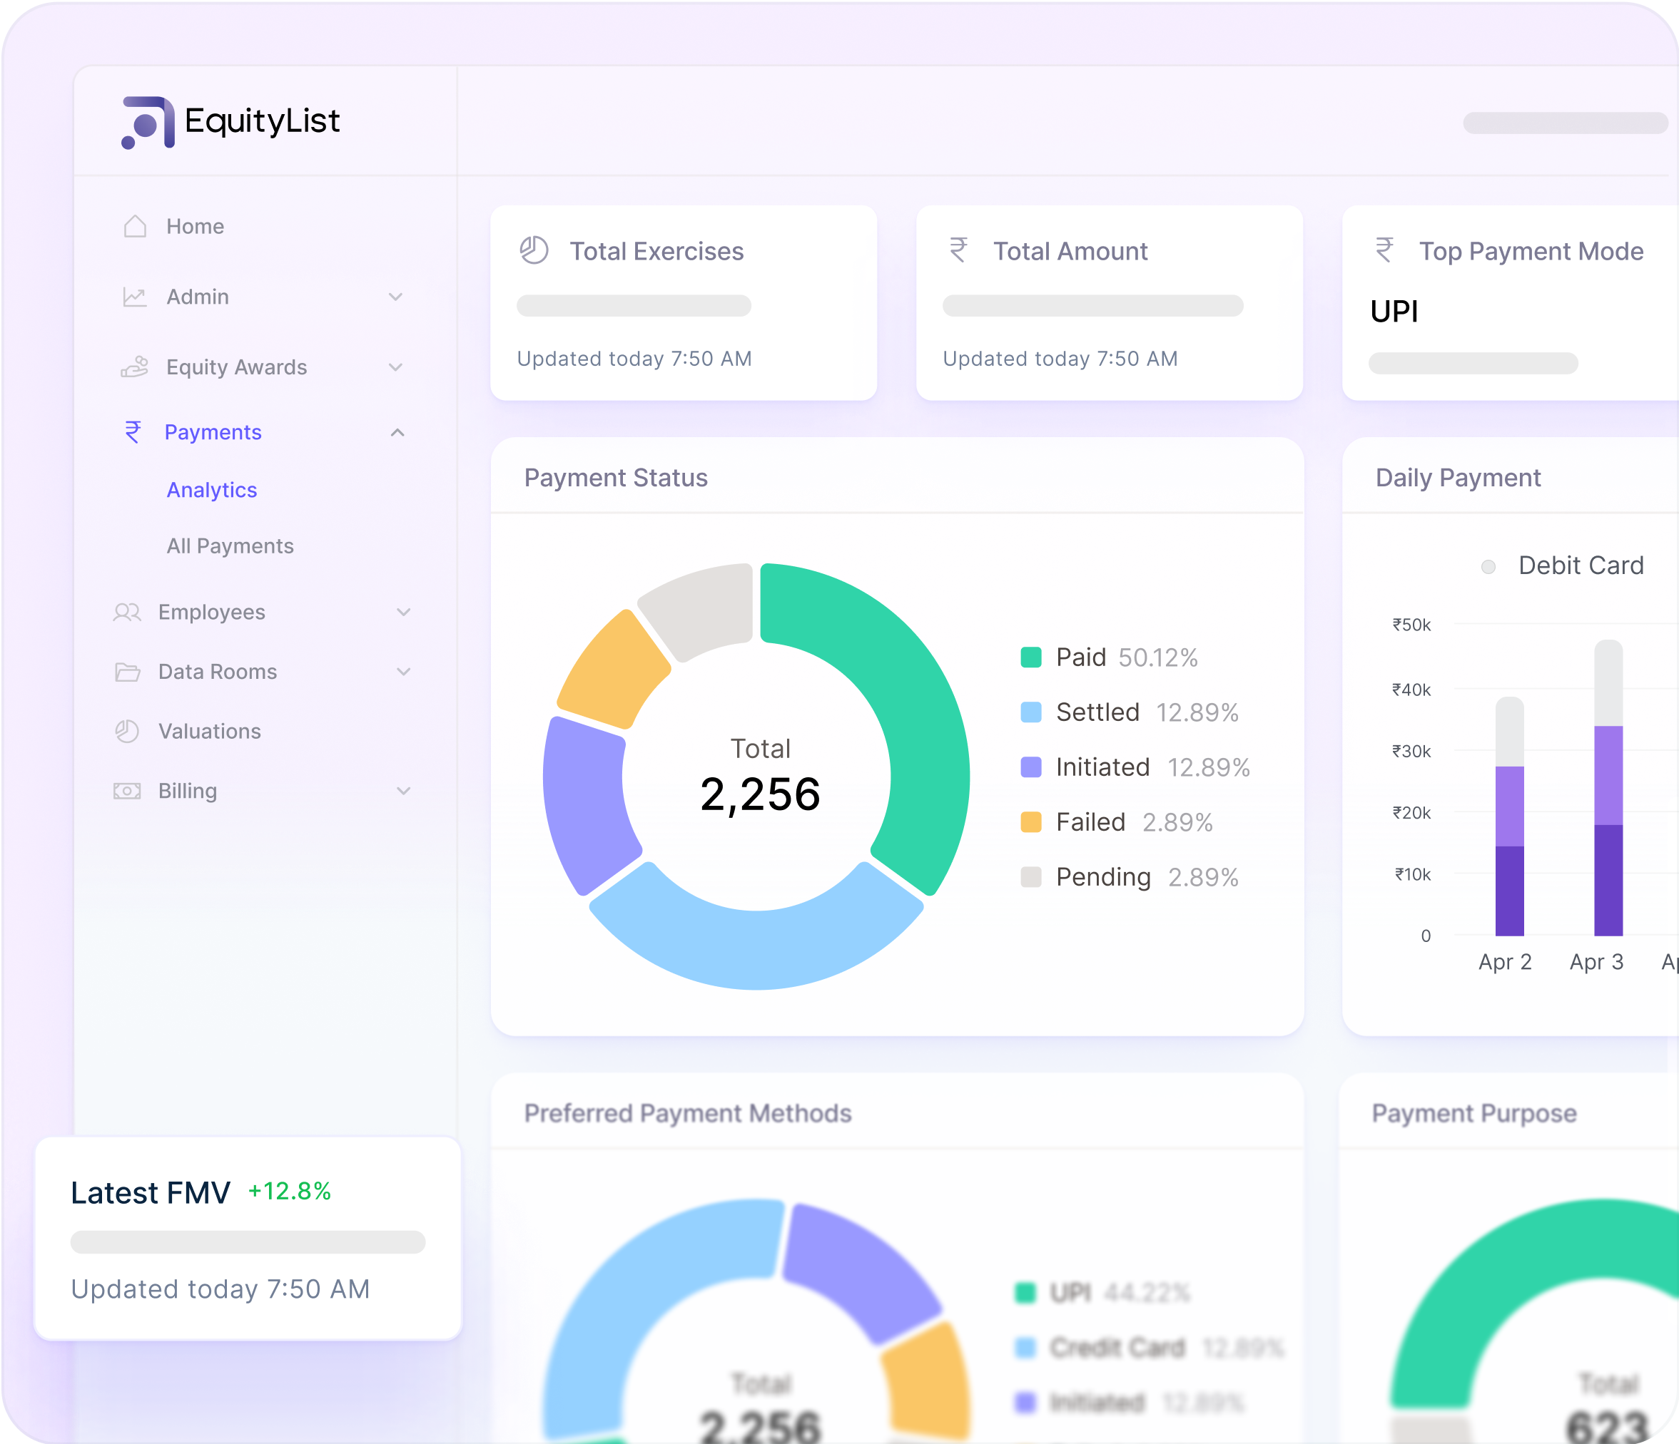Image resolution: width=1679 pixels, height=1444 pixels.
Task: Open the Billing menu item
Action: pos(188,792)
